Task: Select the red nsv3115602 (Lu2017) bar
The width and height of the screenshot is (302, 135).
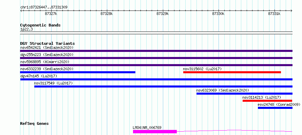Action: (232, 72)
